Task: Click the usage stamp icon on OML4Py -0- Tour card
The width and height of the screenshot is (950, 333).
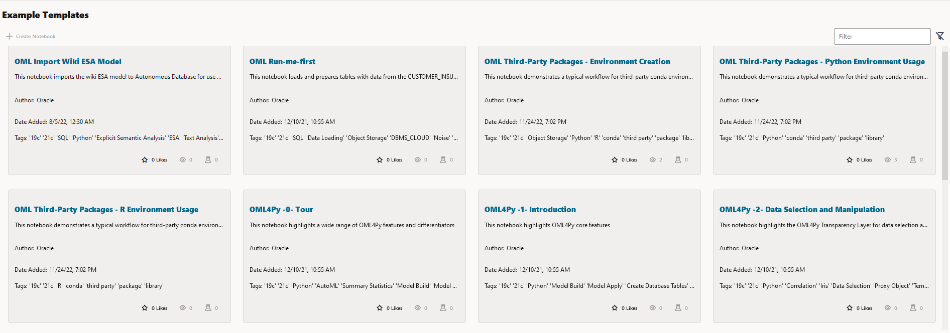Action: click(443, 307)
